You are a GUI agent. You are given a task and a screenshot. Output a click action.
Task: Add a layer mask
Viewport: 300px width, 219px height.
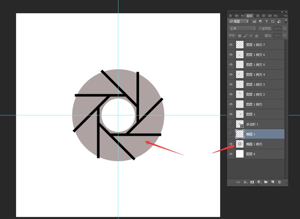coord(252,182)
